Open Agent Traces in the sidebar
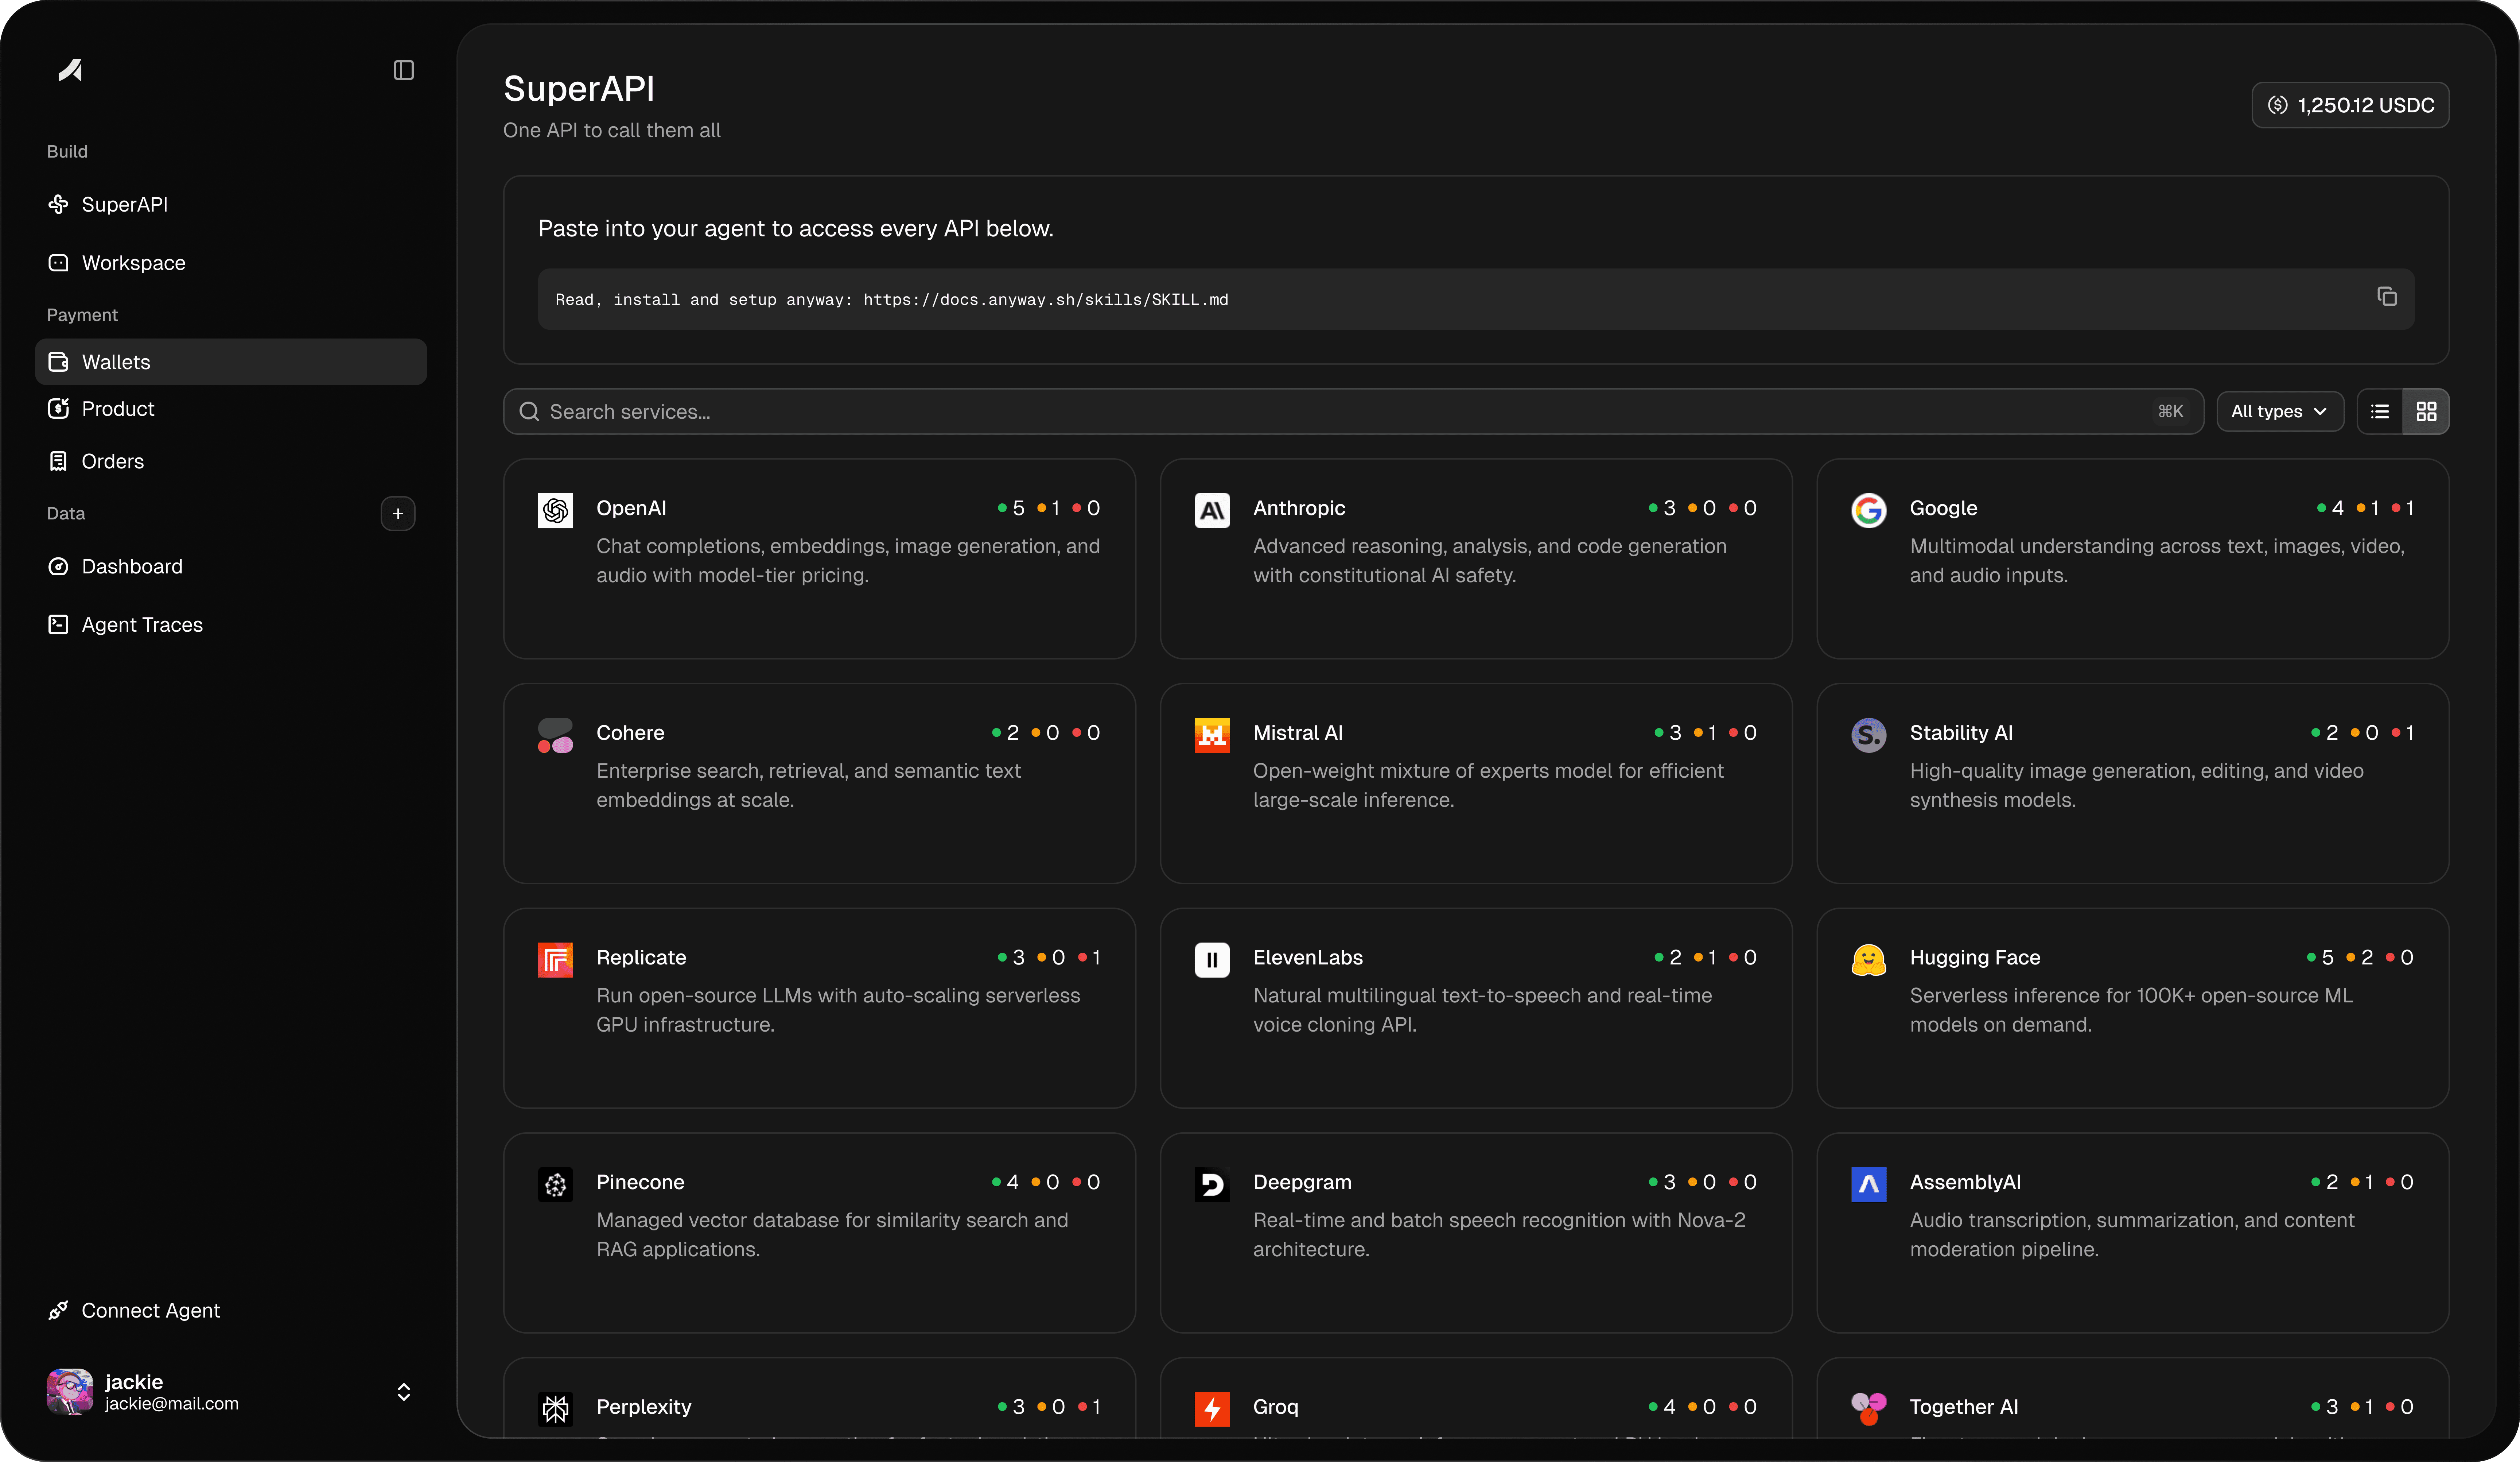The height and width of the screenshot is (1462, 2520). point(231,624)
